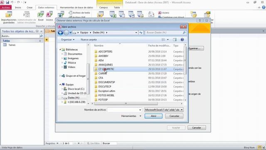Switch to the Inicio ribbon tab
Screen dimensions: 266x150
[18, 7]
